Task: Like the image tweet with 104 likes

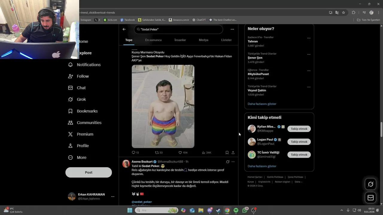Action: coord(183,153)
